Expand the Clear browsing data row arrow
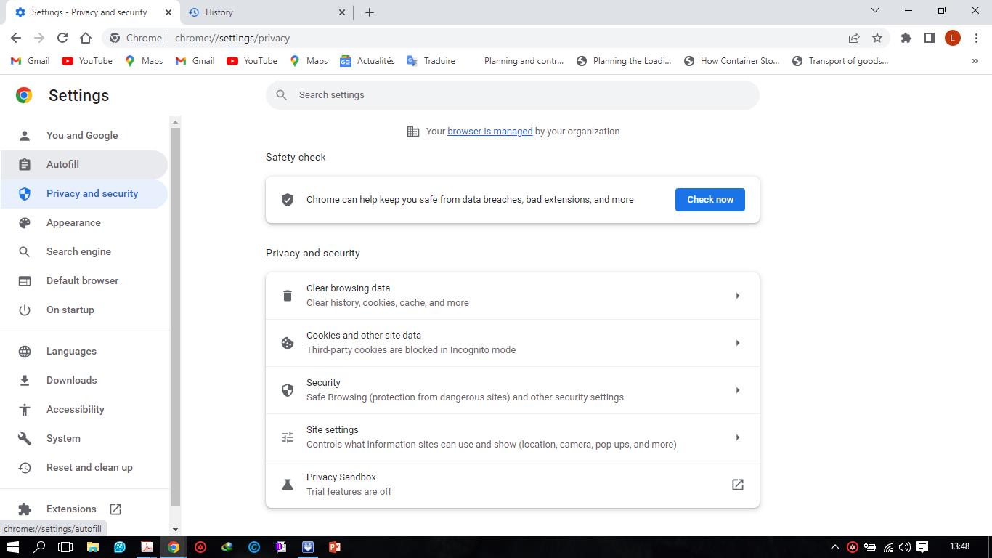Image resolution: width=992 pixels, height=558 pixels. (x=737, y=296)
